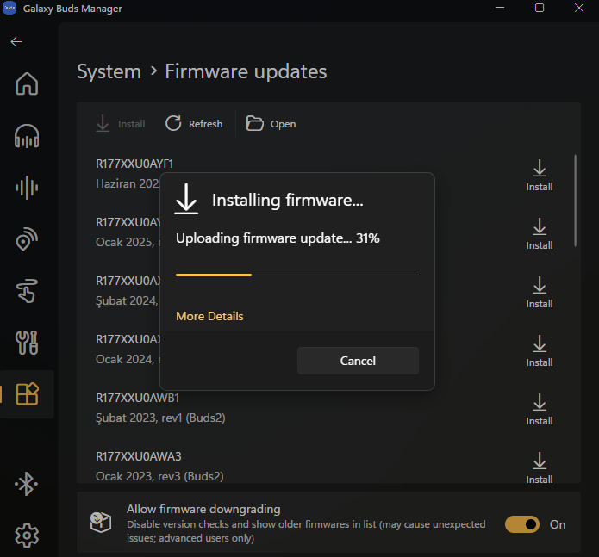The image size is (599, 557).
Task: Cancel the firmware installation
Action: [358, 361]
